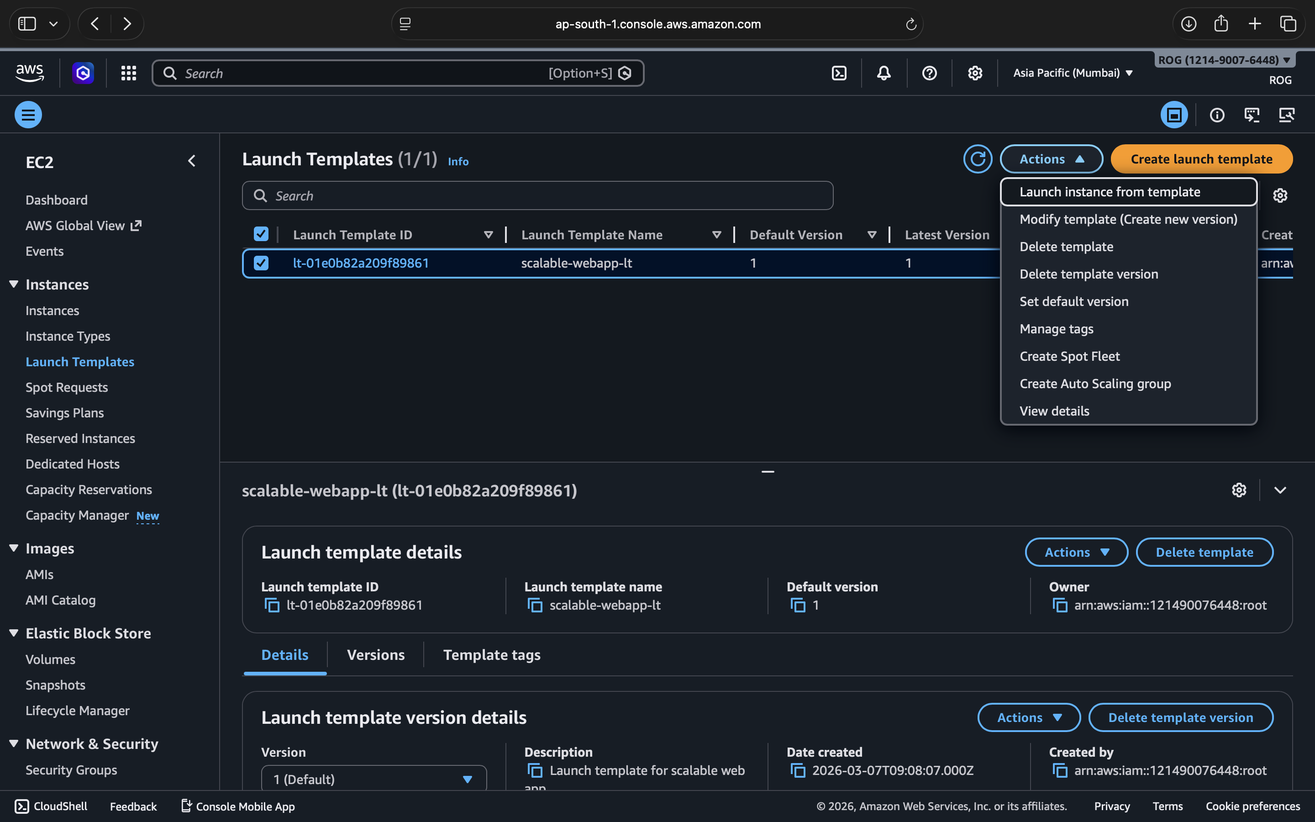Uncheck the select-all header checkbox

261,234
